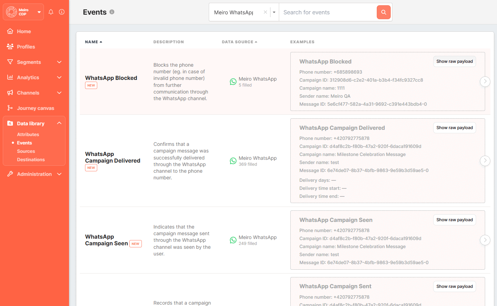
Task: Next example arrow for WhatsApp Blocked
Action: coord(485,82)
